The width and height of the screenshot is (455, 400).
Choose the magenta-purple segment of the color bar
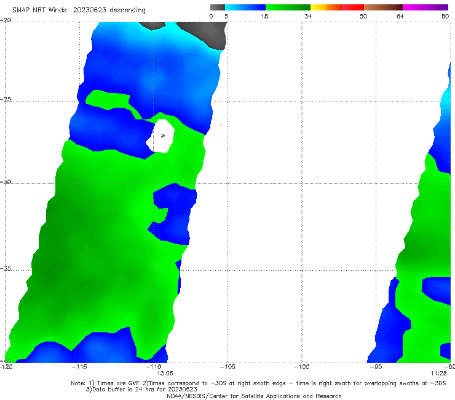(x=425, y=7)
